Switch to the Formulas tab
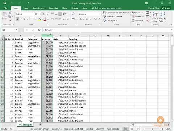 click(53, 8)
